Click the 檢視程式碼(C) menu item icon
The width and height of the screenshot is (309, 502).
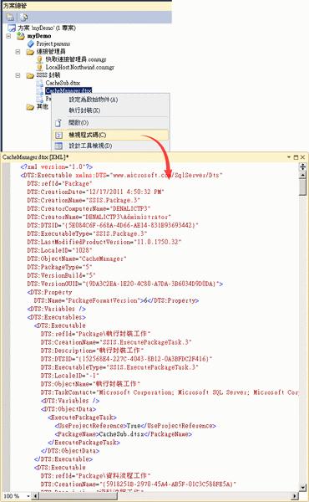pyautogui.click(x=58, y=135)
